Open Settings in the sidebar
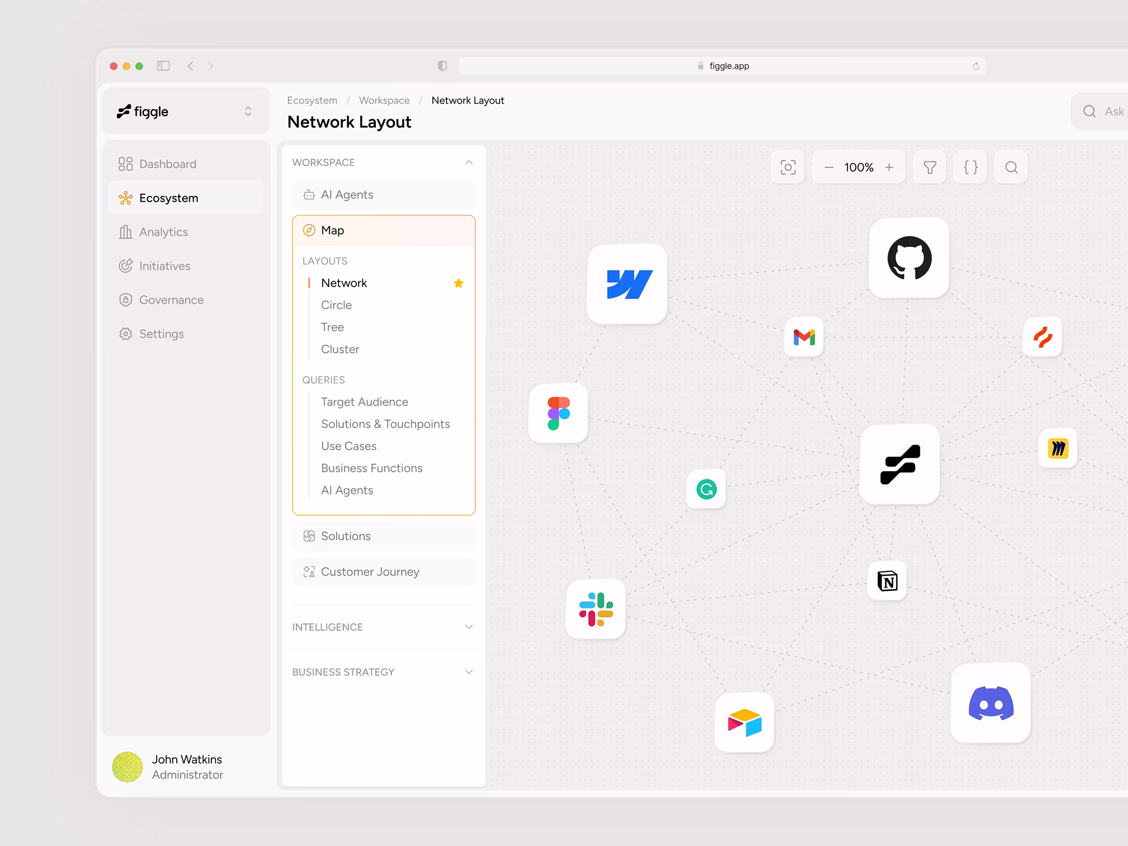 (x=186, y=334)
